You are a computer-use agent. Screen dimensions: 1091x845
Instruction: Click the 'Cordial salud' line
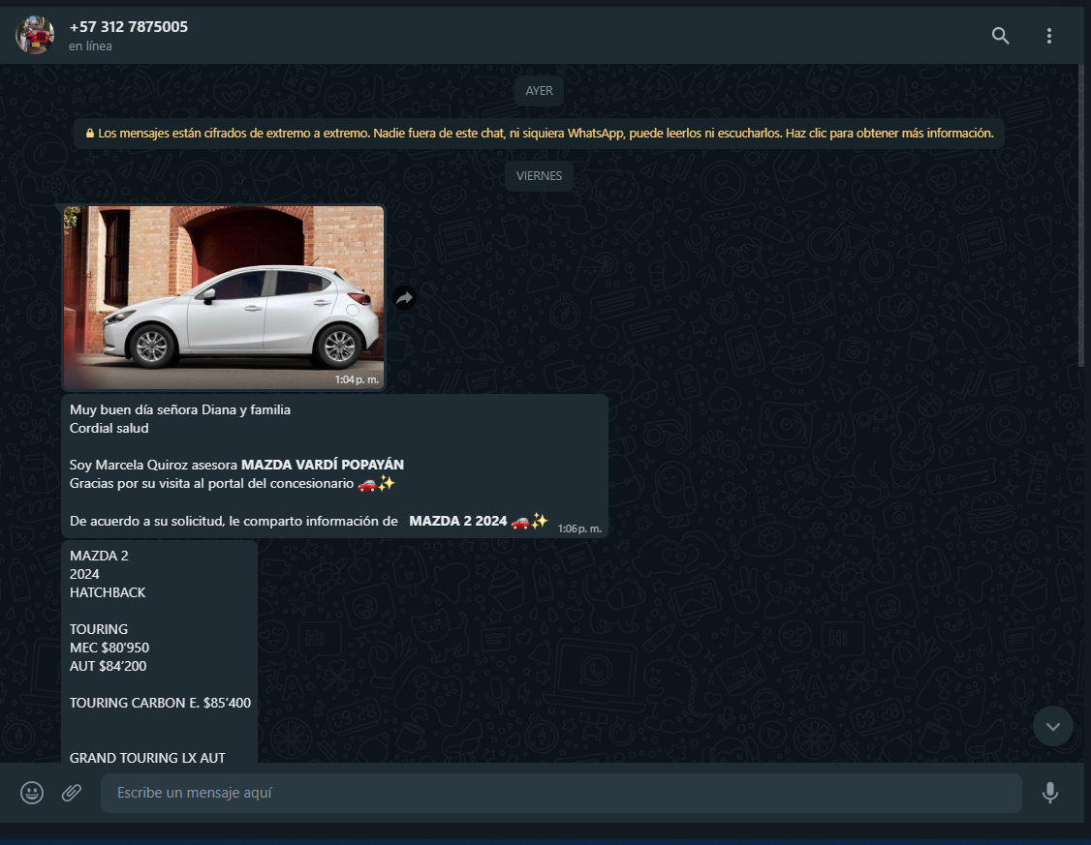click(109, 428)
